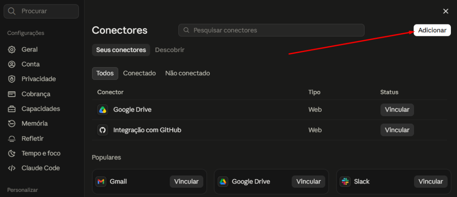
Task: Click the Claude Code brackets icon
Action: click(x=12, y=168)
